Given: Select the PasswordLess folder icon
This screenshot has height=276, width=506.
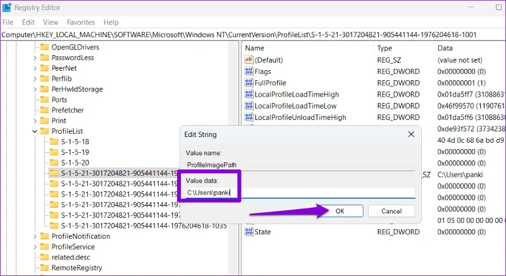Looking at the screenshot, I should pyautogui.click(x=44, y=57).
